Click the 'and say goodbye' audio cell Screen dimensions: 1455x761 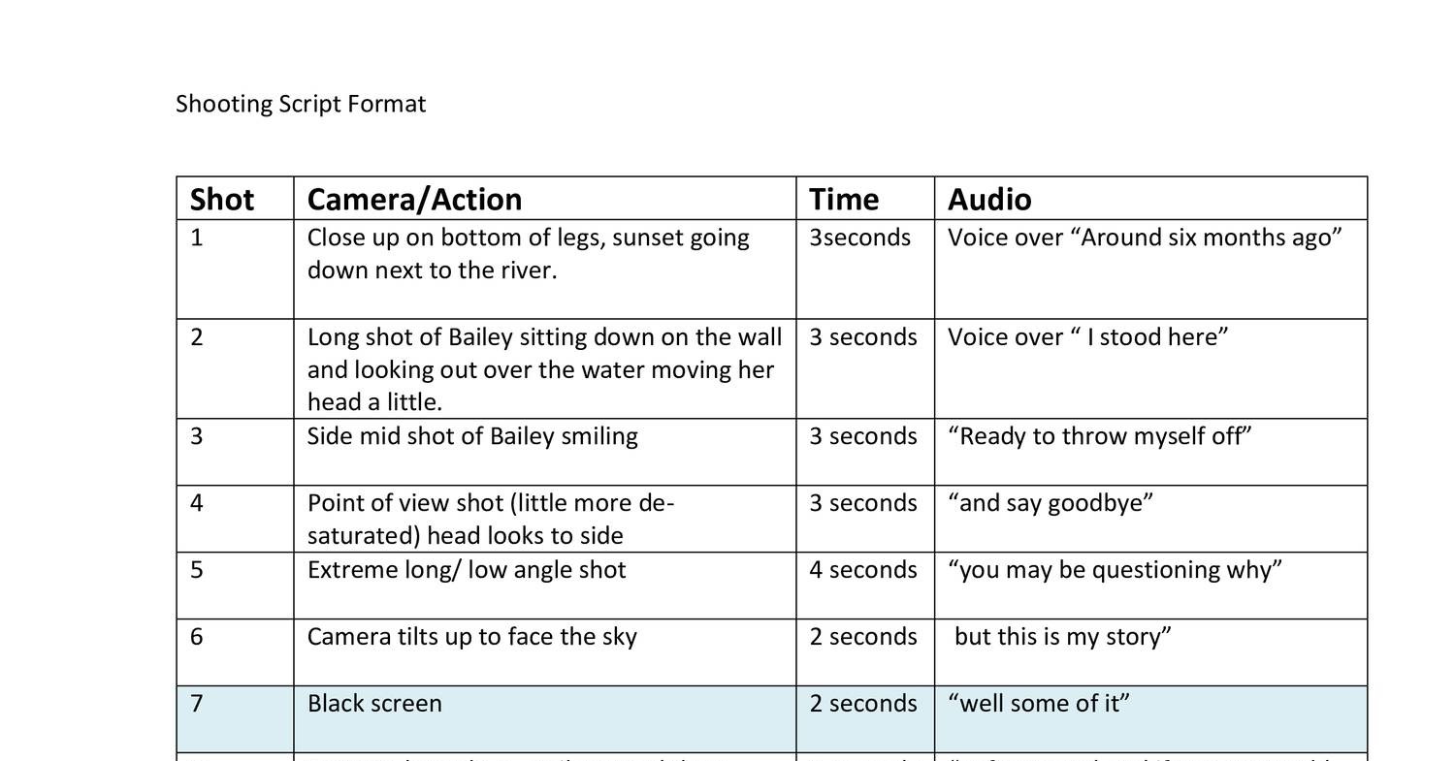(1051, 503)
